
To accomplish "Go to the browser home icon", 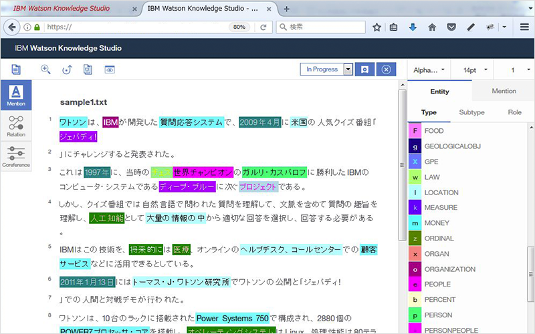I will [432, 27].
